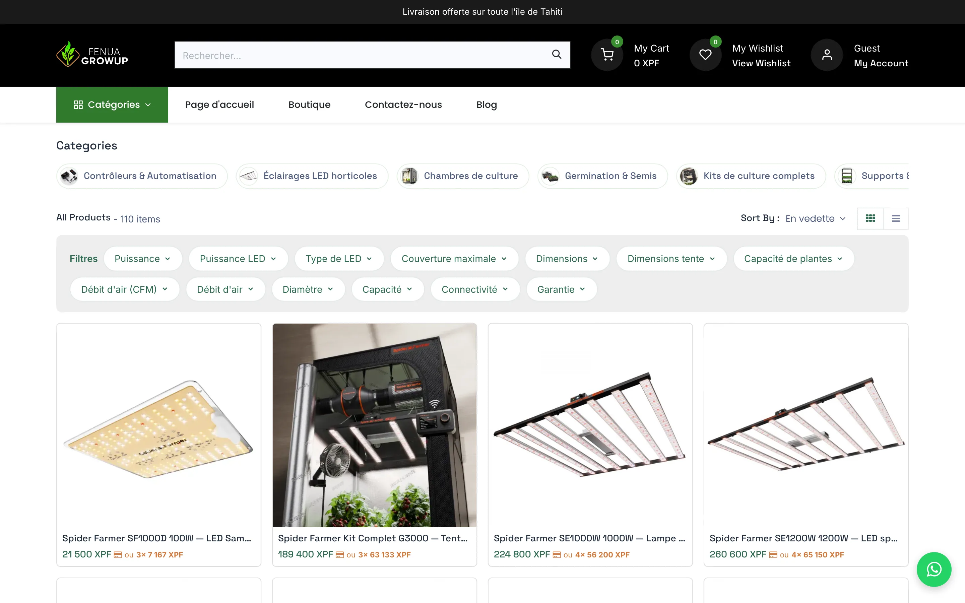Click the Chambres de culture category icon

click(x=409, y=176)
